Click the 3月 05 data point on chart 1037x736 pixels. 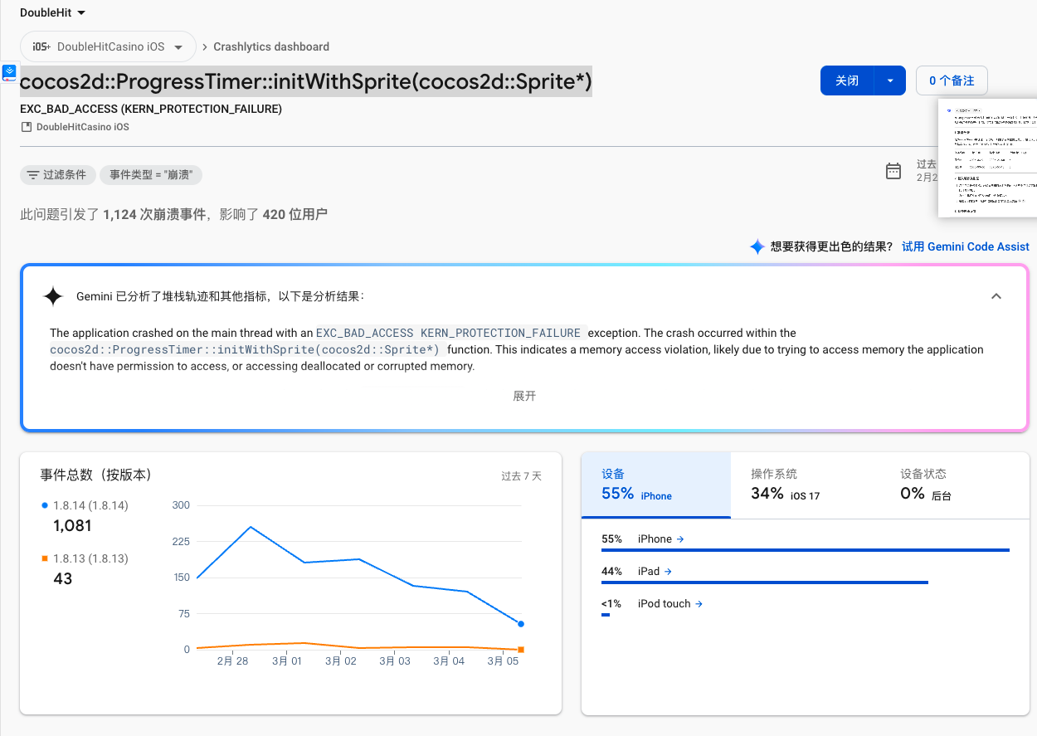(520, 624)
